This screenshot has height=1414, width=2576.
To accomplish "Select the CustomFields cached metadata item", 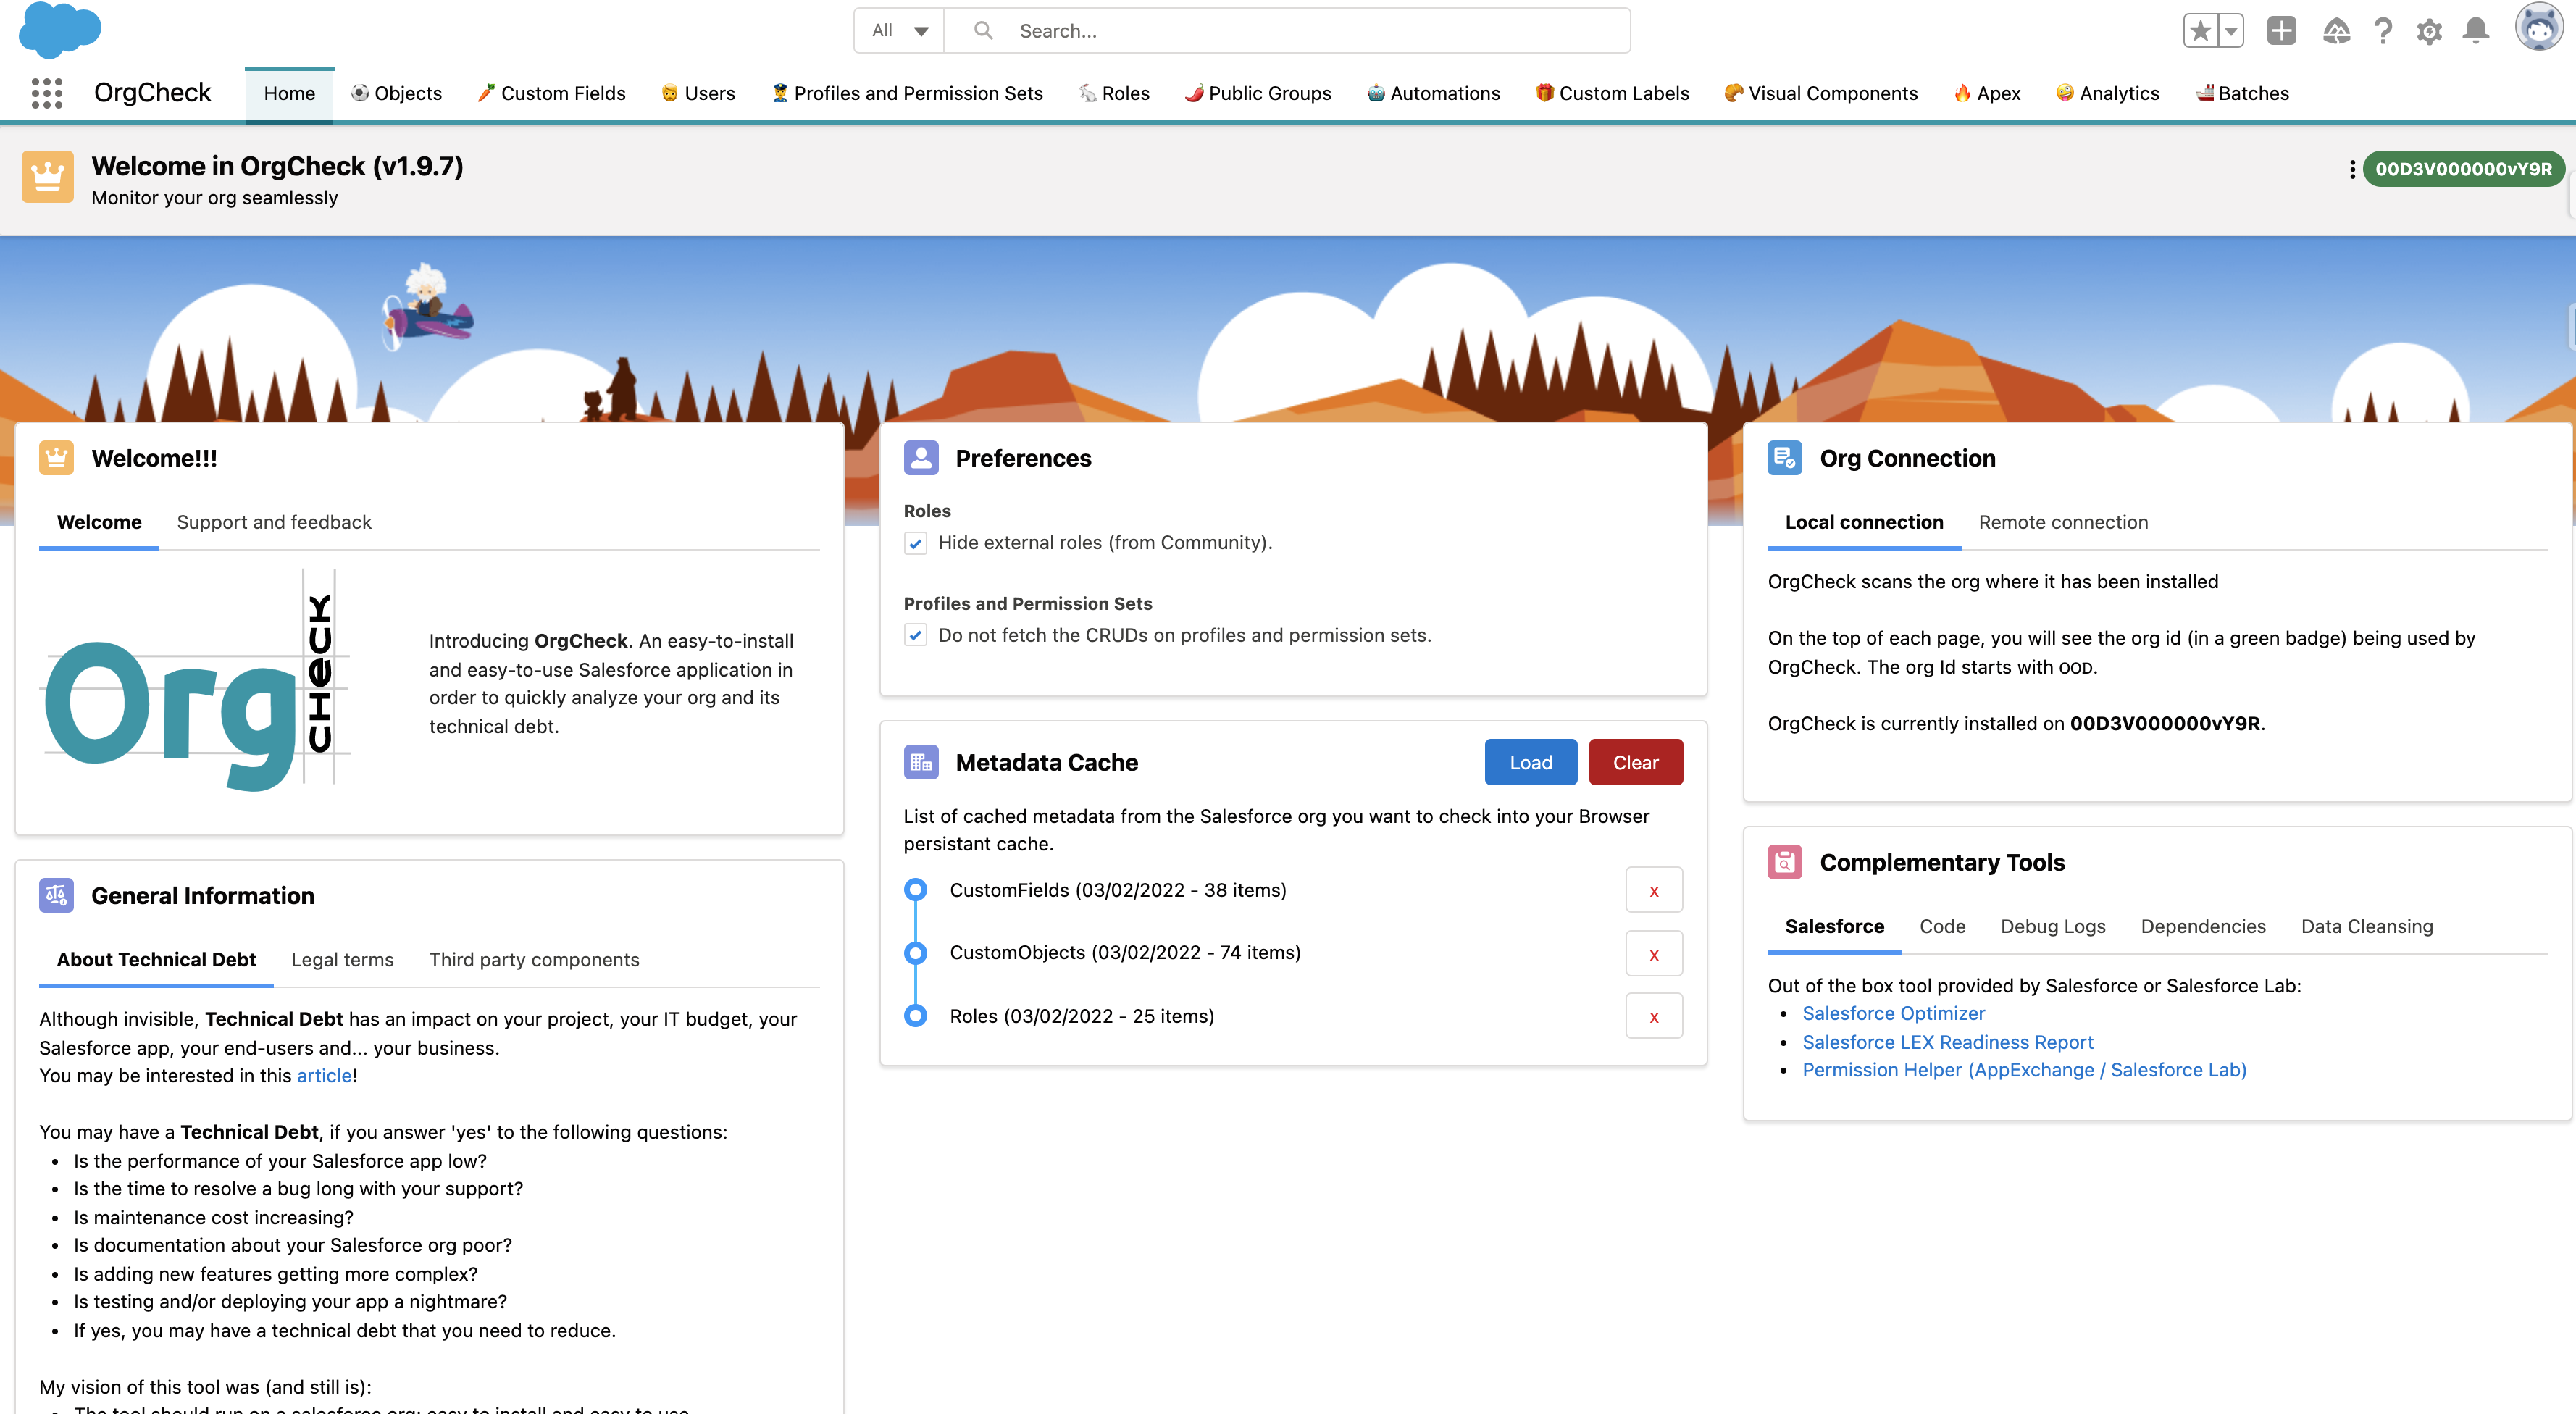I will [1116, 888].
